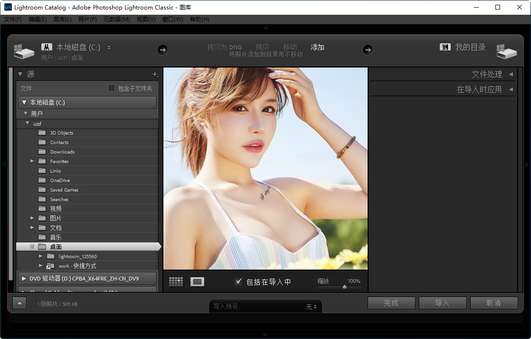Image resolution: width=531 pixels, height=339 pixels.
Task: Open the add new source plus icon
Action: pos(155,74)
